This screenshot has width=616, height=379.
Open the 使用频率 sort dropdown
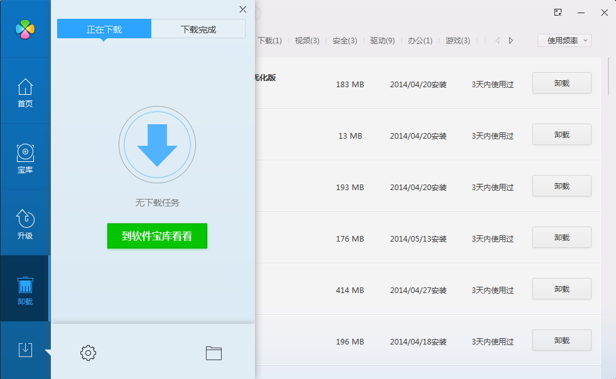point(564,41)
